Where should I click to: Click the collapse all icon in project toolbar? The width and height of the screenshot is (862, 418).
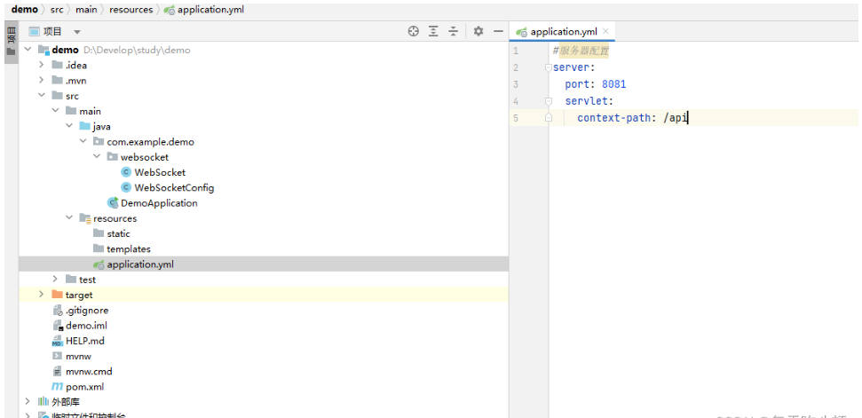tap(453, 31)
